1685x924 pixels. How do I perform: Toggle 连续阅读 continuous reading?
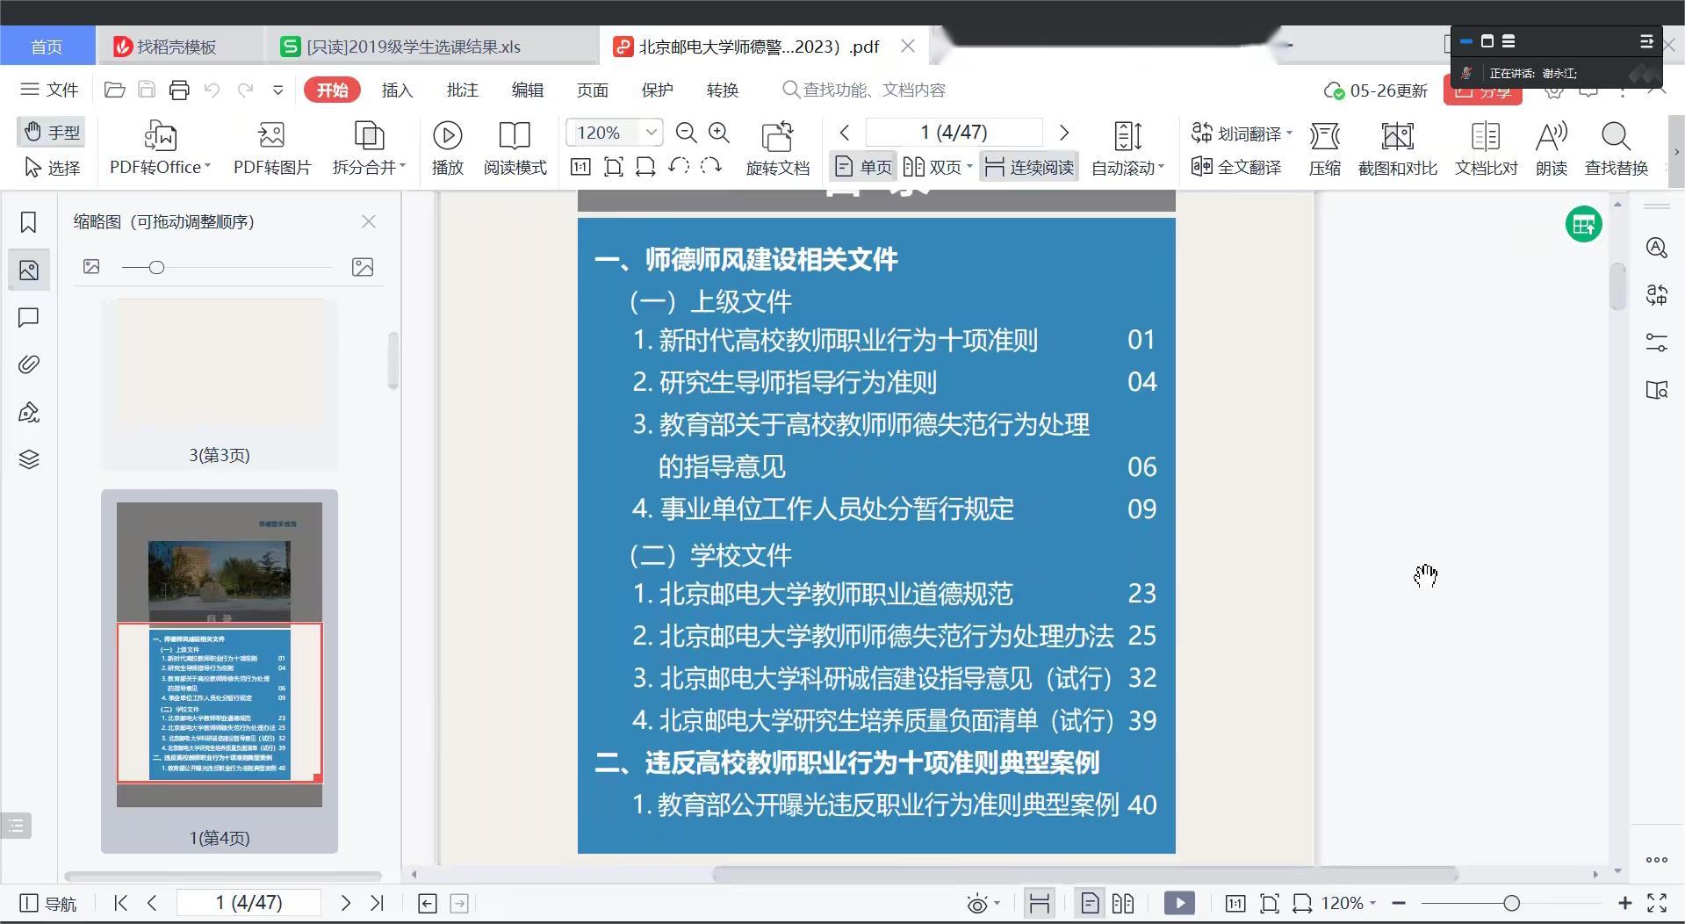(x=1029, y=167)
